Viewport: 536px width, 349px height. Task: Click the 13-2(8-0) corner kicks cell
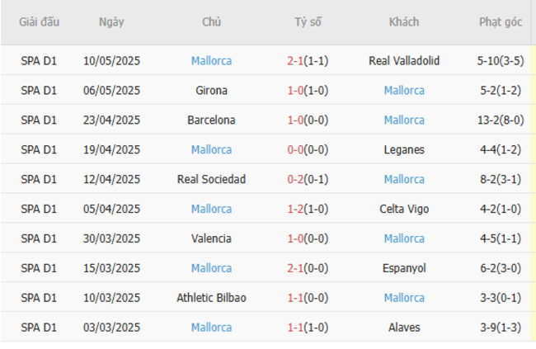[x=501, y=120]
